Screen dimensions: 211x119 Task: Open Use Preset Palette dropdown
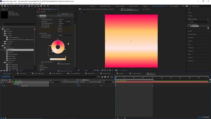[x=66, y=35]
